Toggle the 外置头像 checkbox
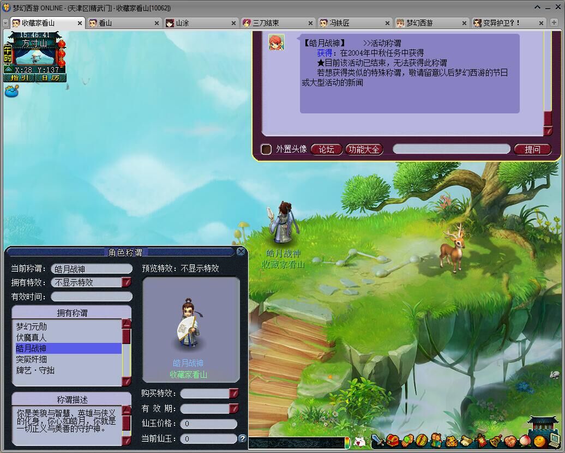Viewport: 565px width, 453px height. point(266,149)
